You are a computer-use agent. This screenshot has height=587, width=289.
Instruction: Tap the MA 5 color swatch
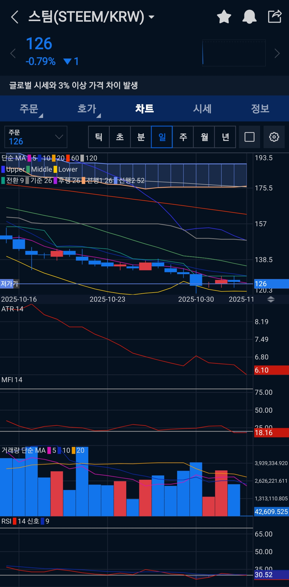tap(29, 158)
